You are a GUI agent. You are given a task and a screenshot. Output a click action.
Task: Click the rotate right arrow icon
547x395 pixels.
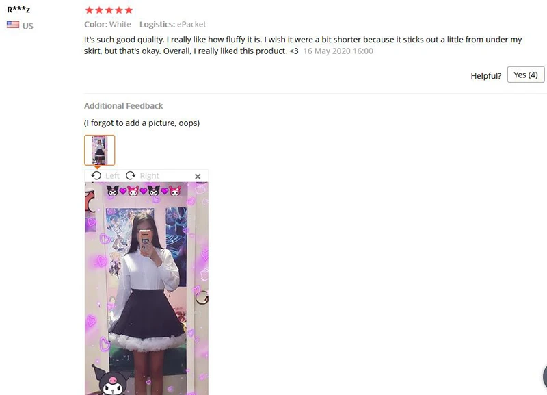[x=131, y=175]
